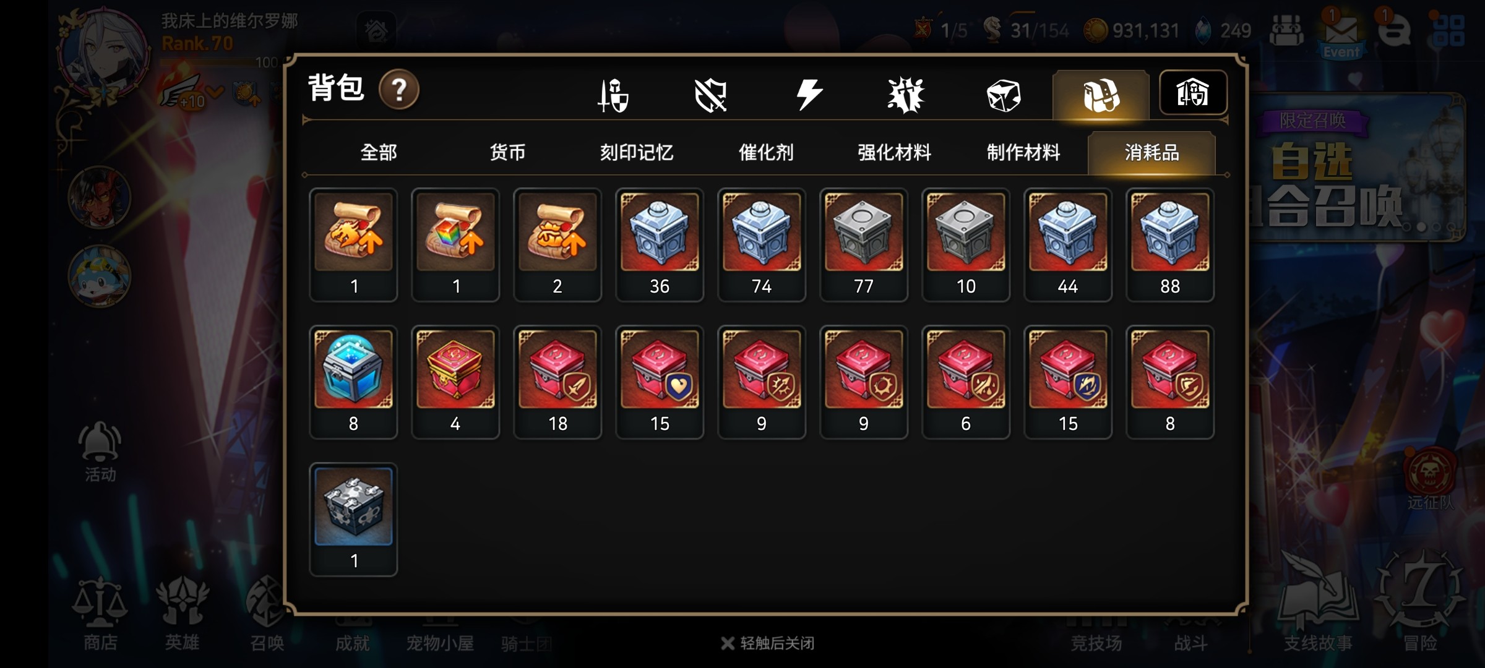Open the backpack help question mark
Screen dimensions: 1485x668
399,90
